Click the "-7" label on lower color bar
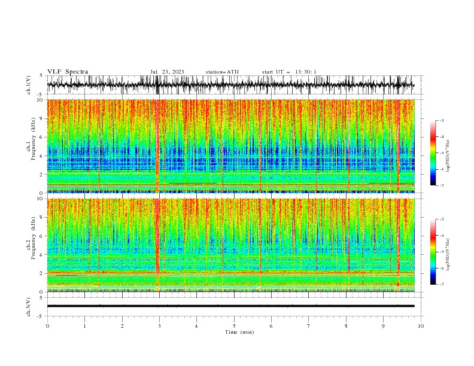Image resolution: width=474 pixels, height=366 pixels. [x=441, y=285]
